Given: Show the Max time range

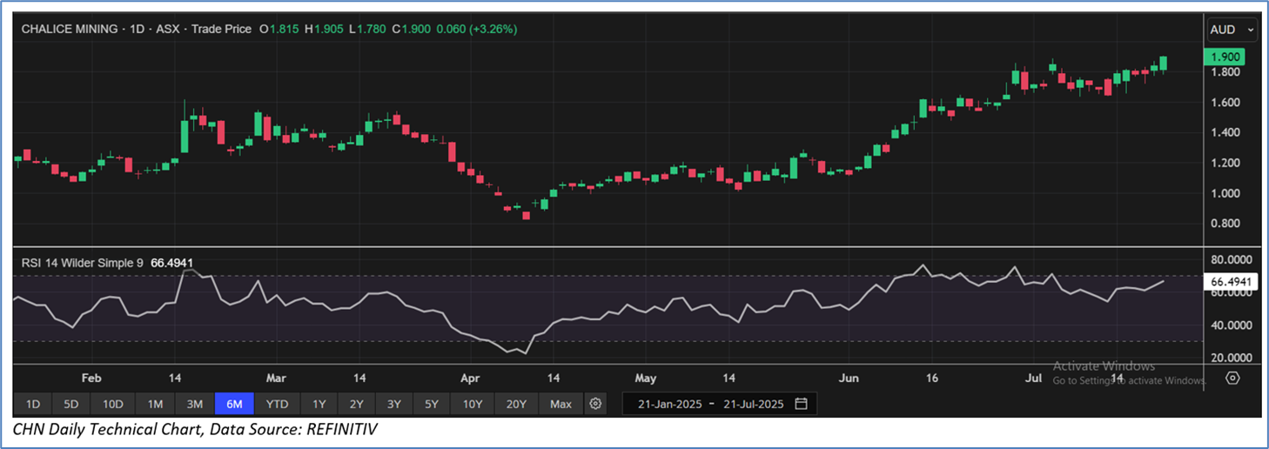Looking at the screenshot, I should pyautogui.click(x=561, y=404).
